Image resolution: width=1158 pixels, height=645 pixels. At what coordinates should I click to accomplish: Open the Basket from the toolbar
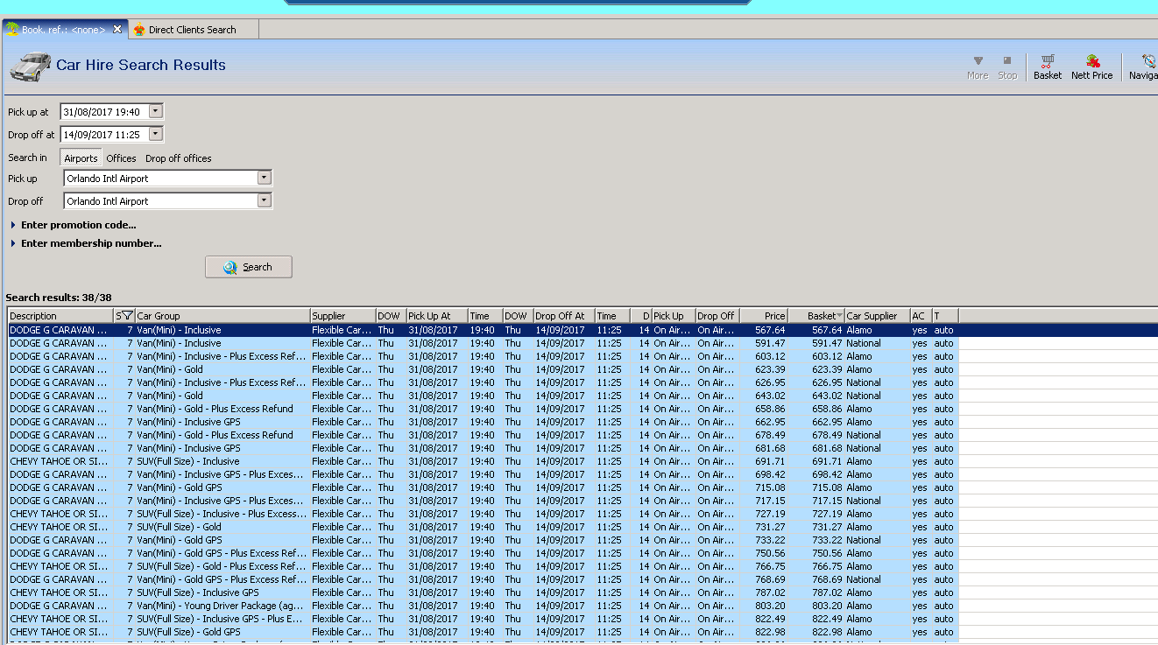point(1047,67)
